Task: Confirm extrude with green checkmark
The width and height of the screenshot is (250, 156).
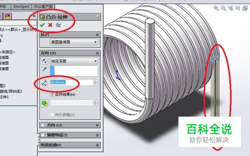Action: coord(42,25)
